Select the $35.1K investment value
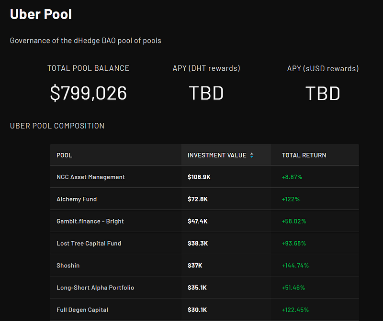This screenshot has width=383, height=321. (197, 288)
